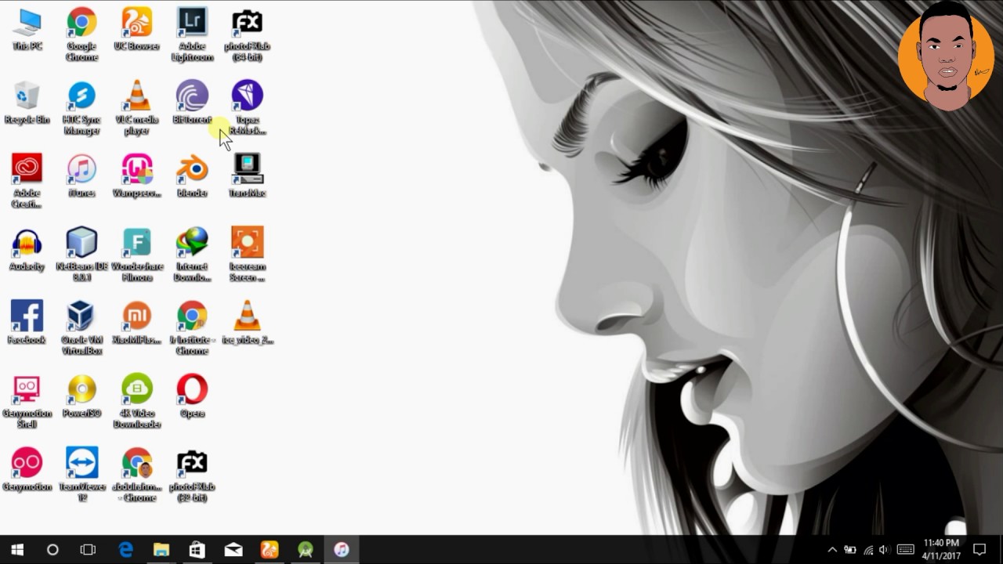Select Internet Download Manager icon
1003x564 pixels.
tap(192, 255)
